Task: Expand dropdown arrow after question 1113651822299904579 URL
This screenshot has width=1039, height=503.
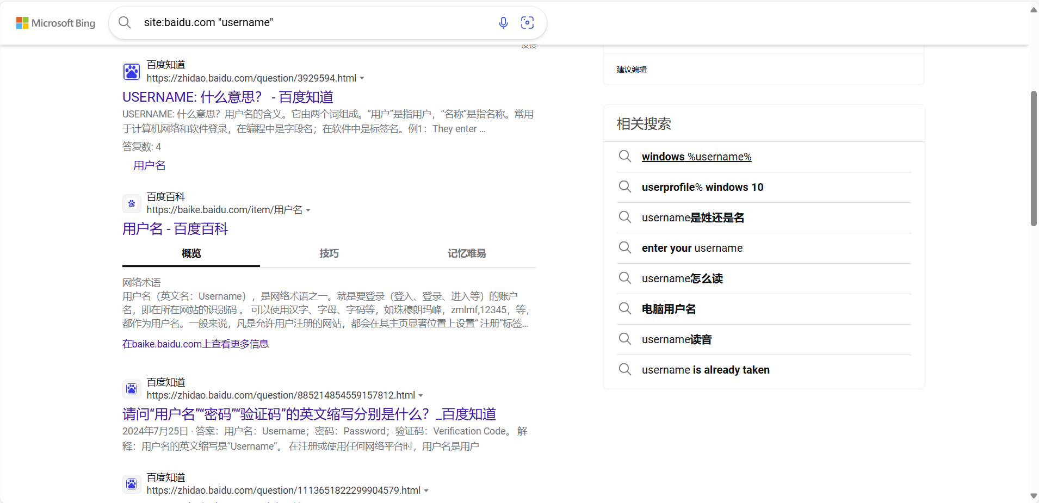Action: coord(426,491)
